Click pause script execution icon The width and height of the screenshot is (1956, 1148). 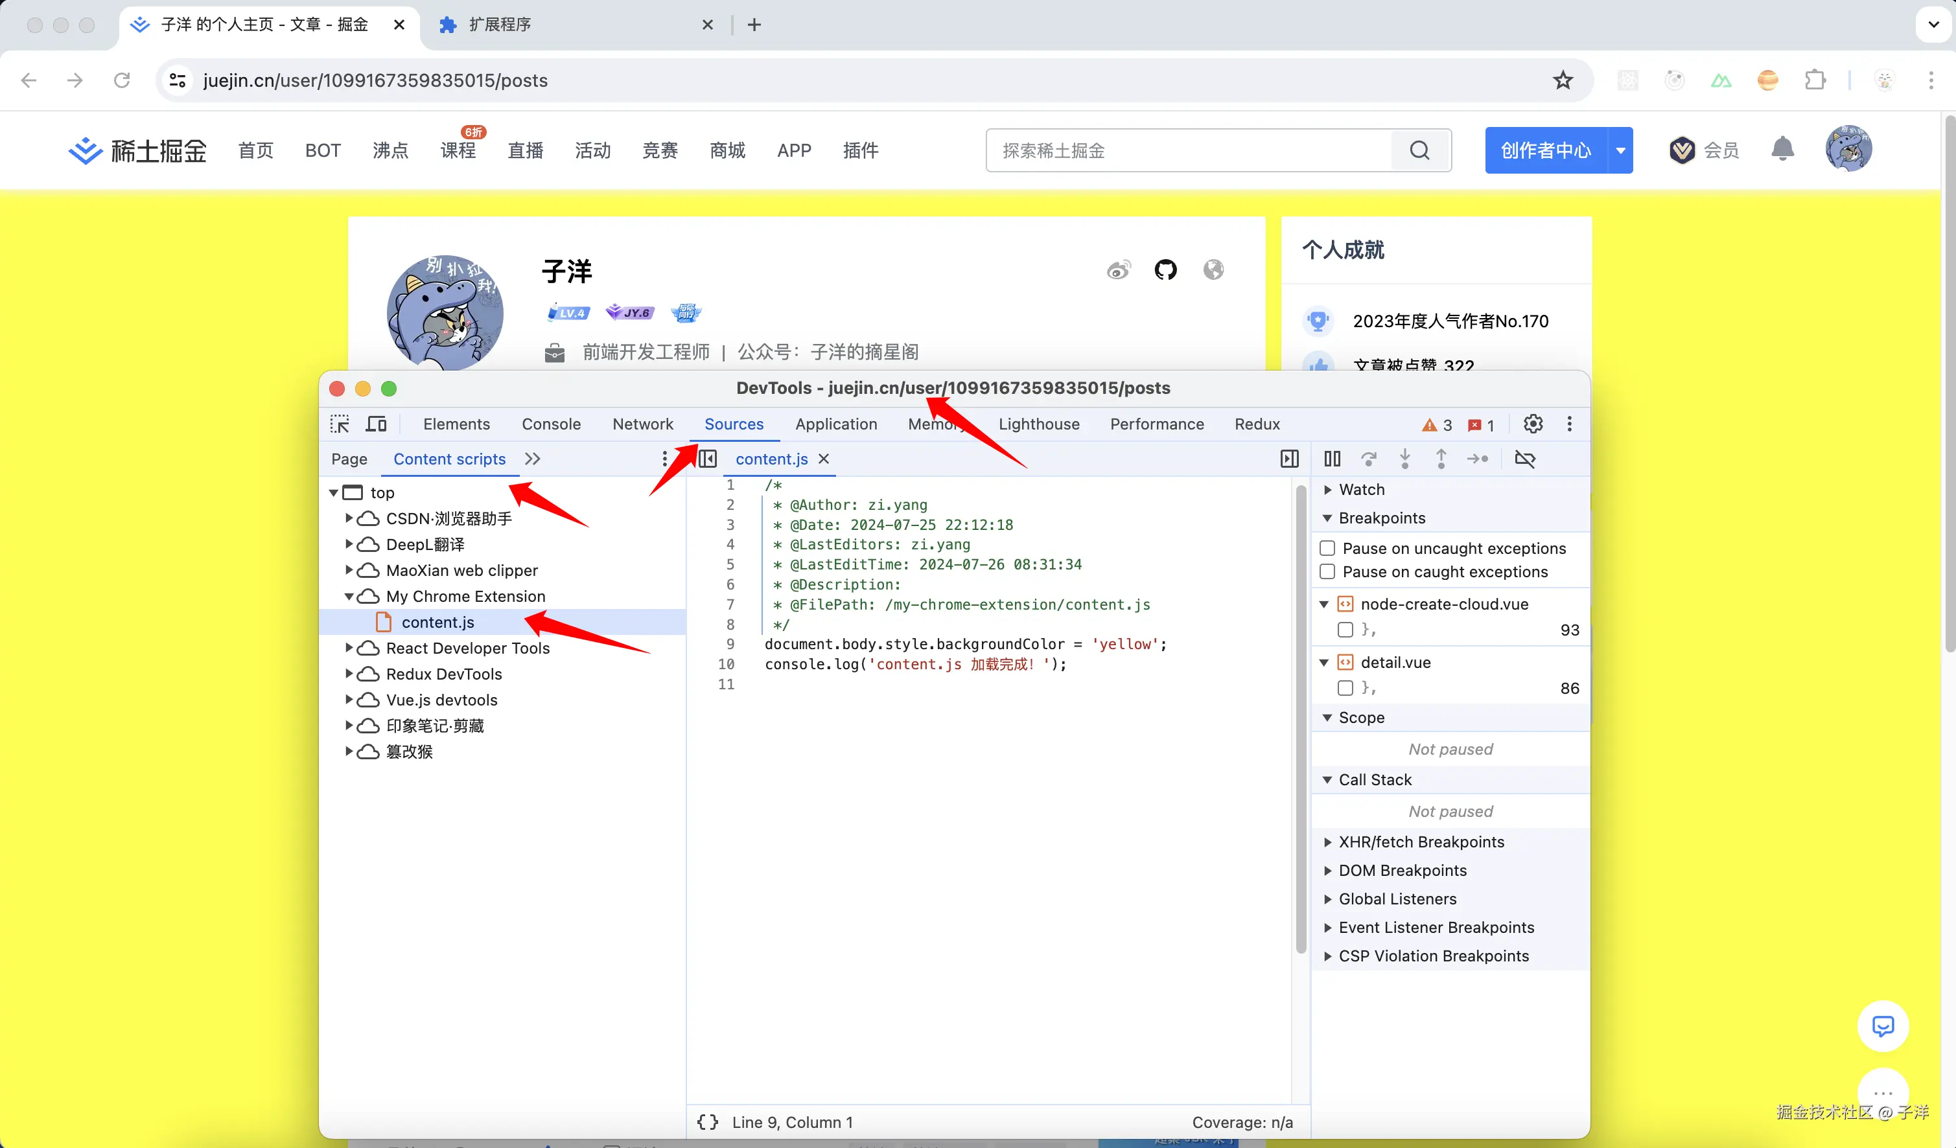tap(1332, 459)
